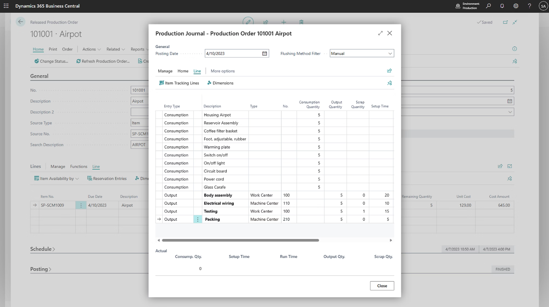Open Item Tracking Lines
The image size is (549, 307).
(x=179, y=83)
